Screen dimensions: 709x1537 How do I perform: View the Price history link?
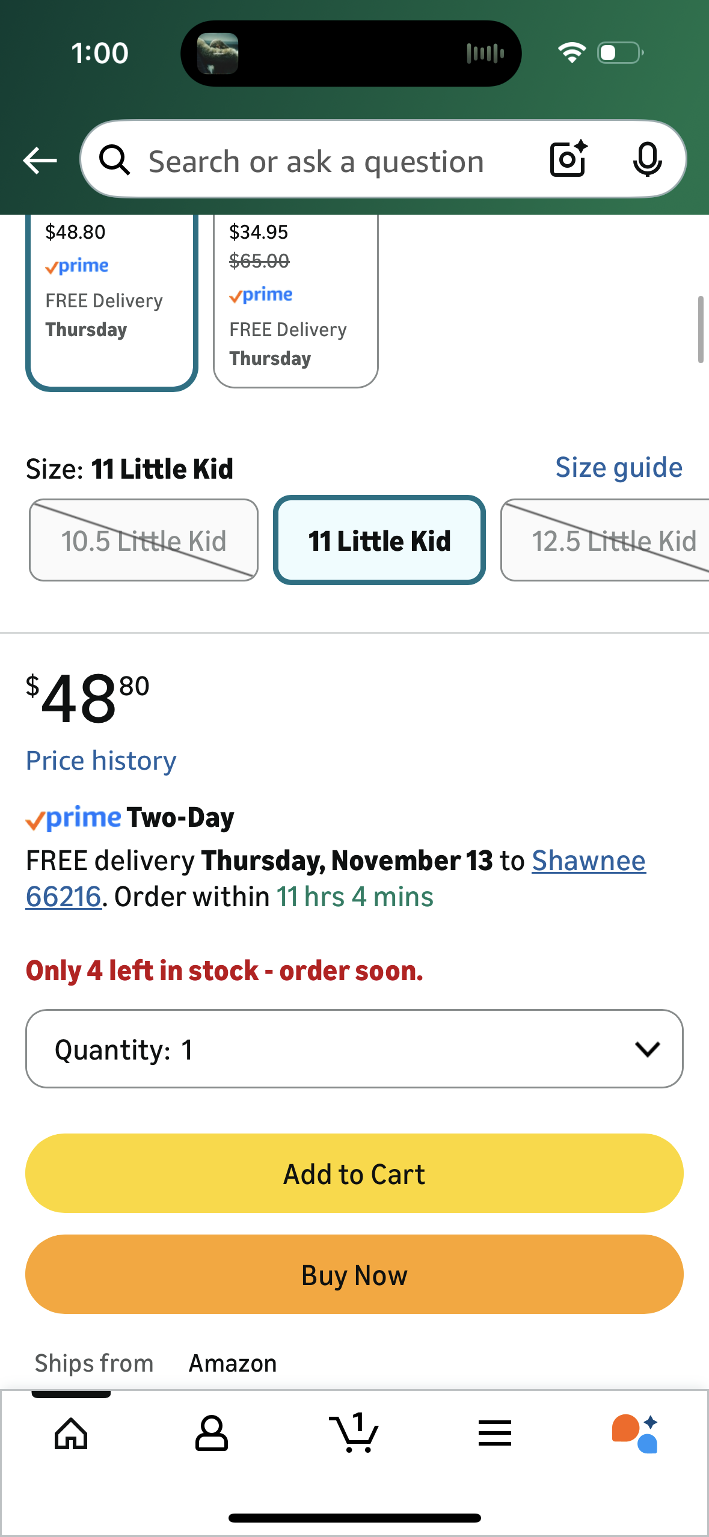(x=101, y=761)
